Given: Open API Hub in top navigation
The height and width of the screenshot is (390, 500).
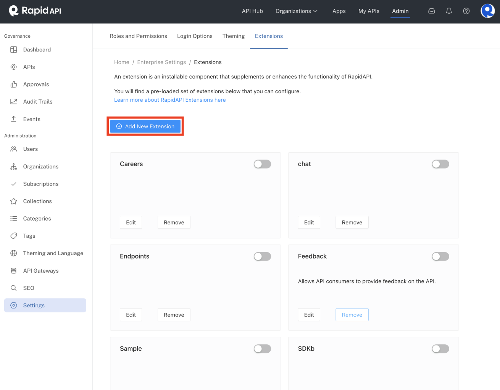Looking at the screenshot, I should [252, 11].
